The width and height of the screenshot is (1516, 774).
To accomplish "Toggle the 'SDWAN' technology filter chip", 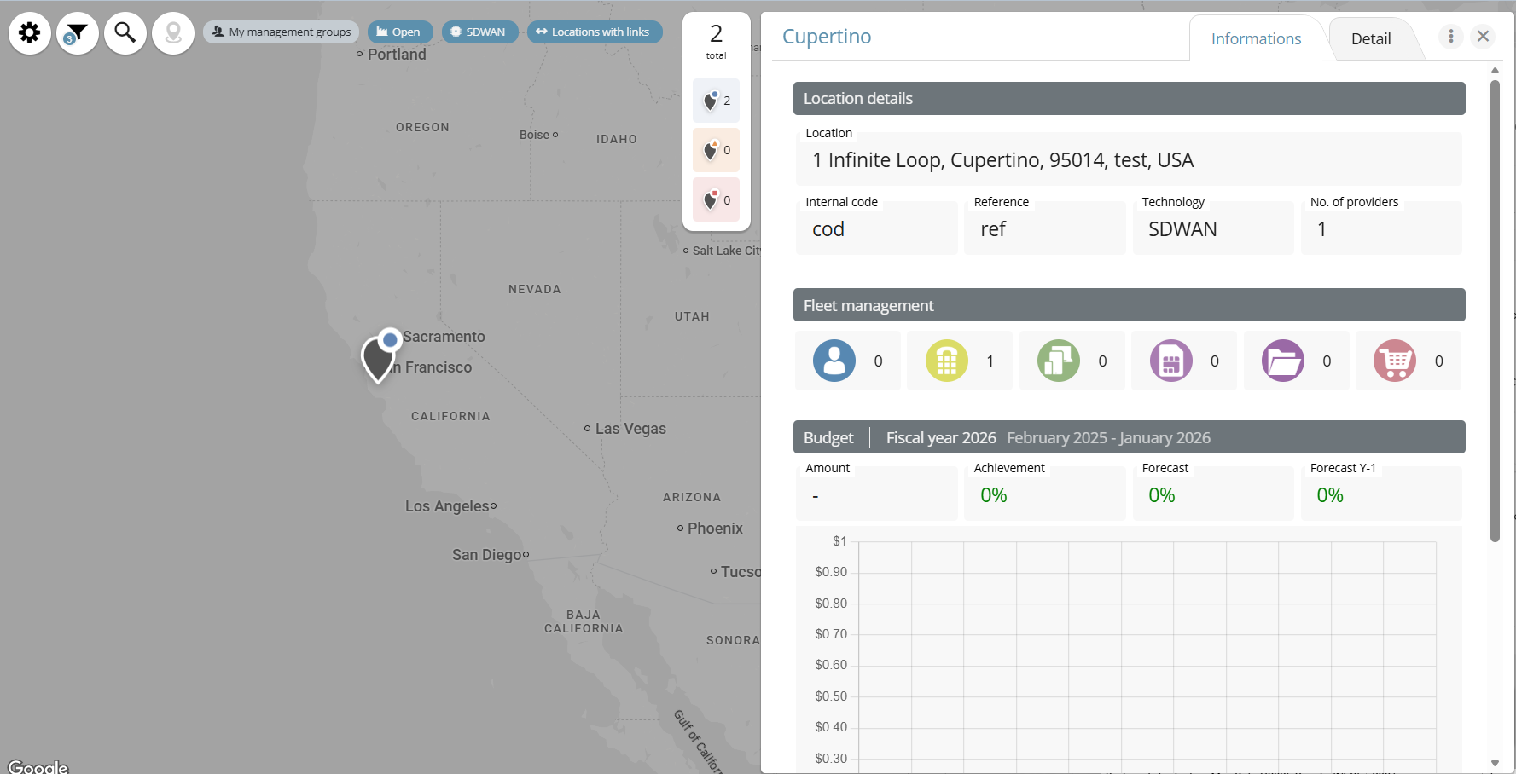I will click(479, 32).
